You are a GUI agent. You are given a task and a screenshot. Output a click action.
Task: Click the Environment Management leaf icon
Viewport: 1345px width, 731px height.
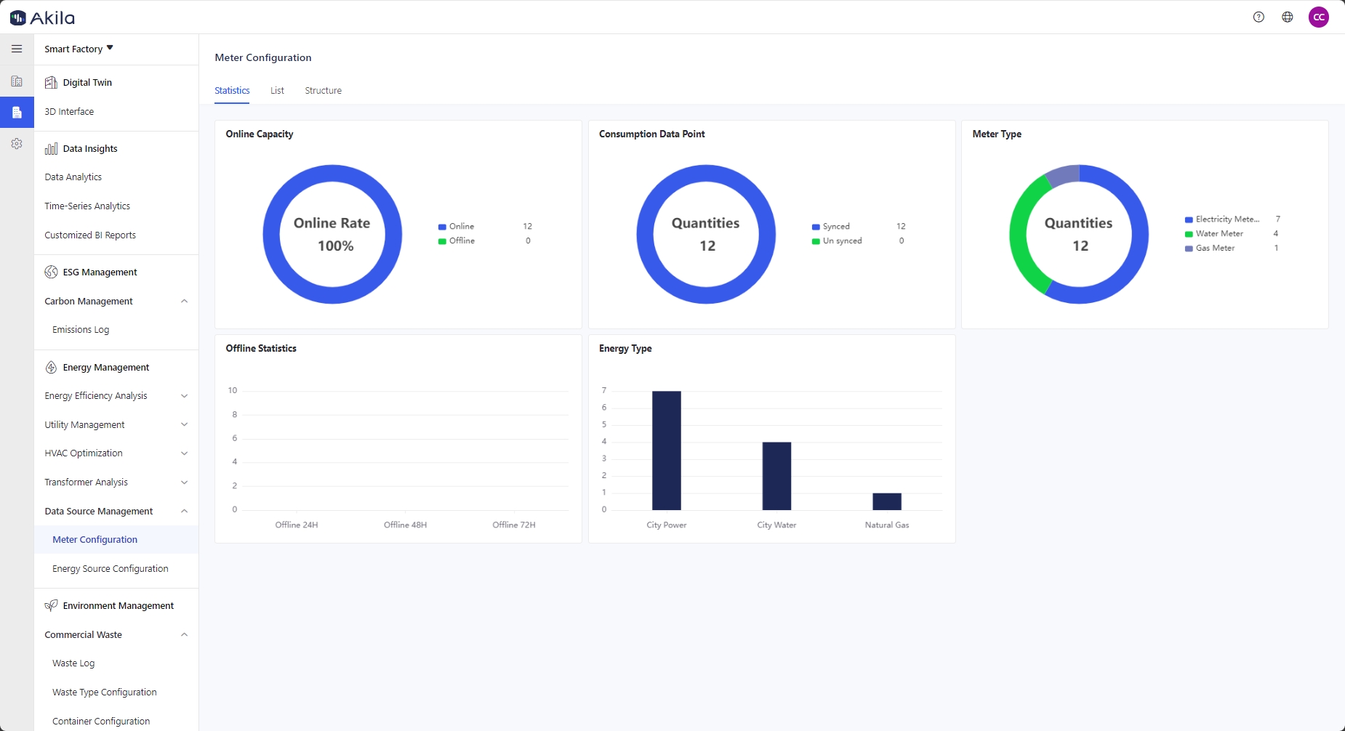[51, 605]
